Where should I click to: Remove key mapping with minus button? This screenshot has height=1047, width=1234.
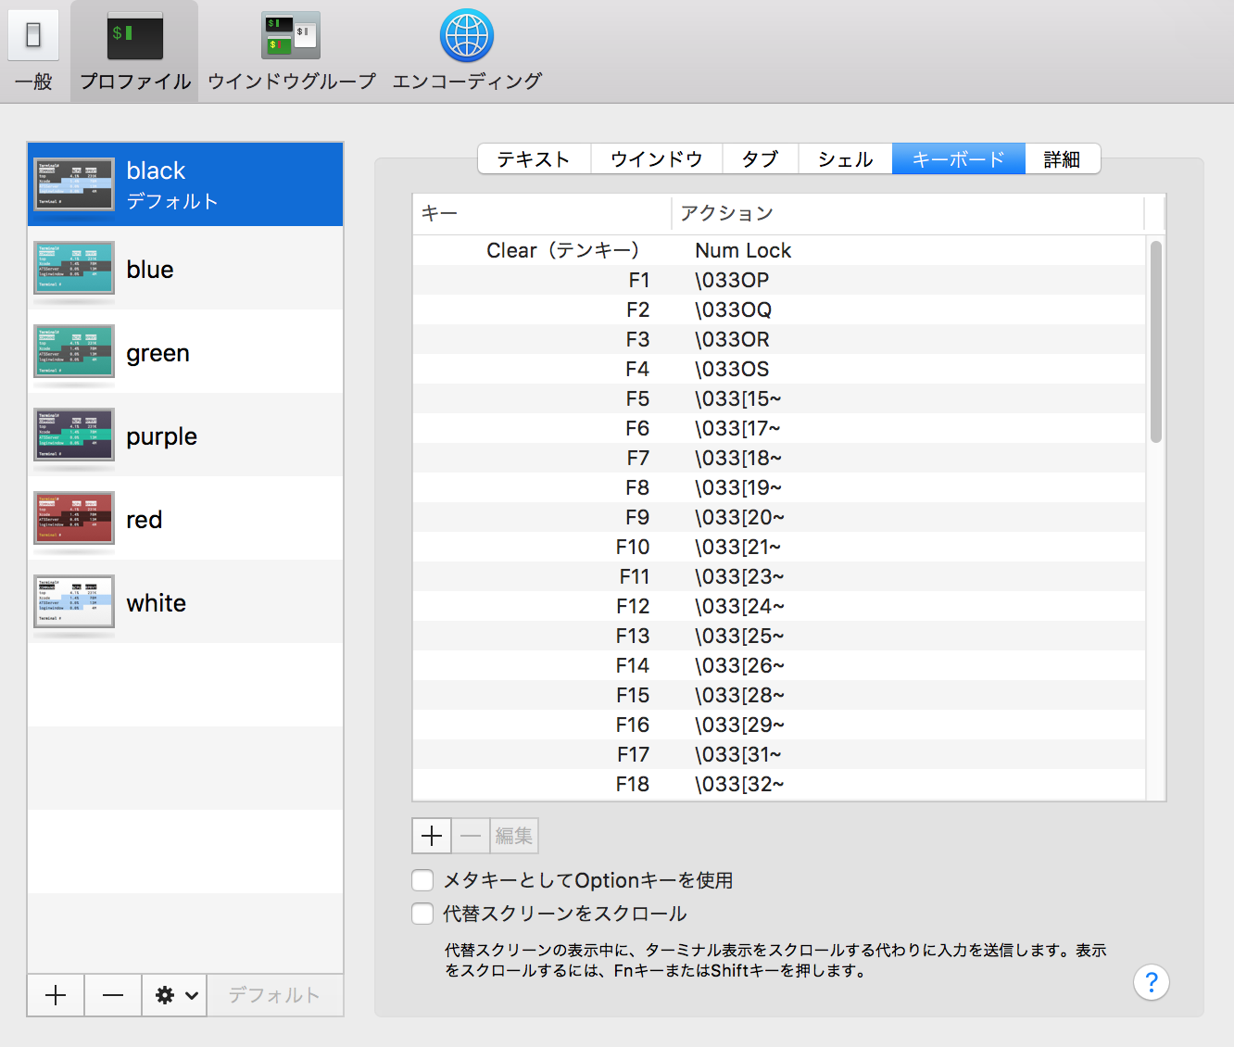tap(471, 836)
